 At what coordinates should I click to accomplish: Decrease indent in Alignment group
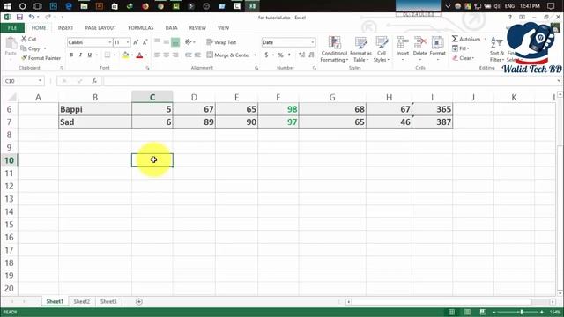pos(188,55)
